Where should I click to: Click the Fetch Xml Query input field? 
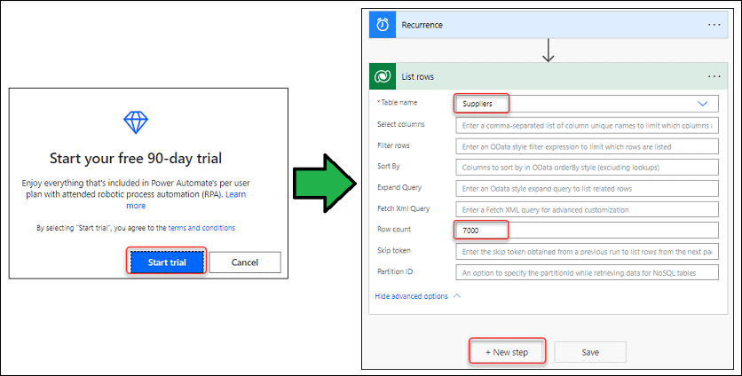click(x=587, y=209)
